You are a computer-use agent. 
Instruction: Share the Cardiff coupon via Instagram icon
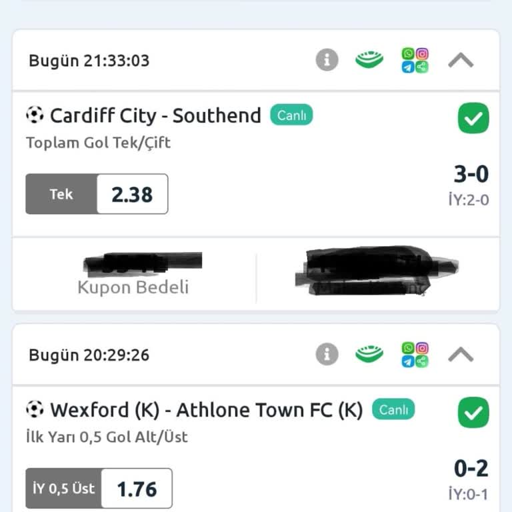(422, 54)
